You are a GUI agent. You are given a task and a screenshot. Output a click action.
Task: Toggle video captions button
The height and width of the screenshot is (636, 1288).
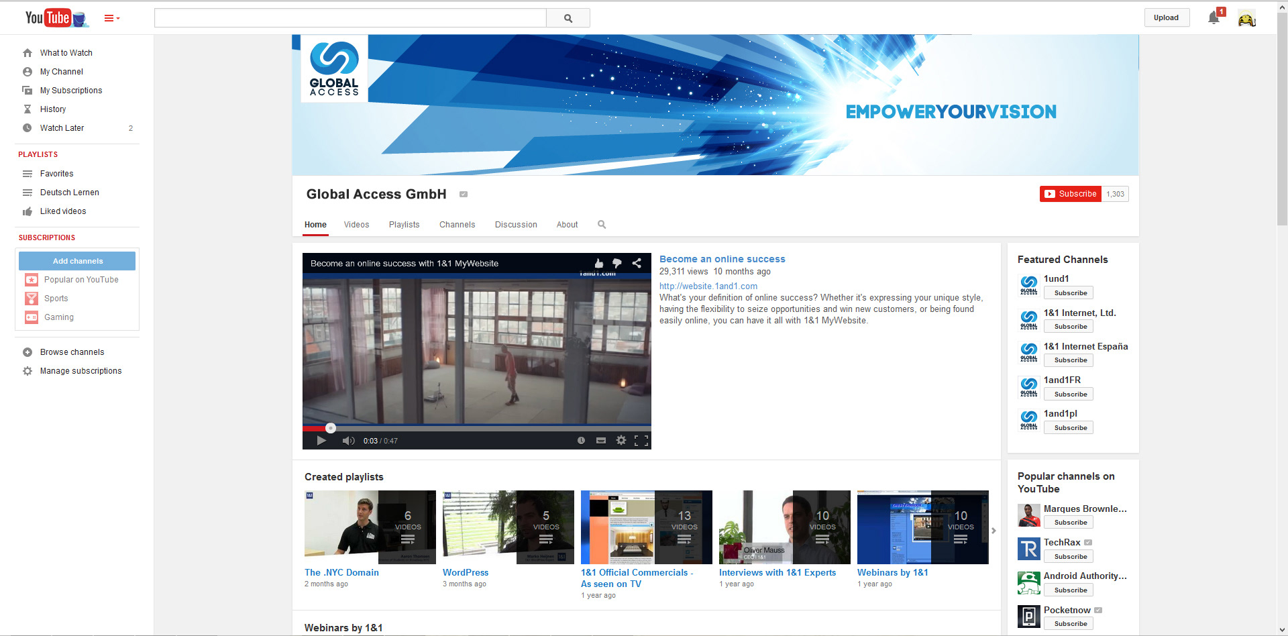[601, 441]
